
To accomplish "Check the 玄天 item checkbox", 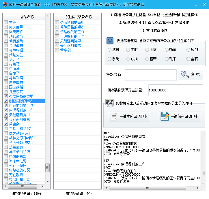I will pyautogui.click(x=6, y=22).
